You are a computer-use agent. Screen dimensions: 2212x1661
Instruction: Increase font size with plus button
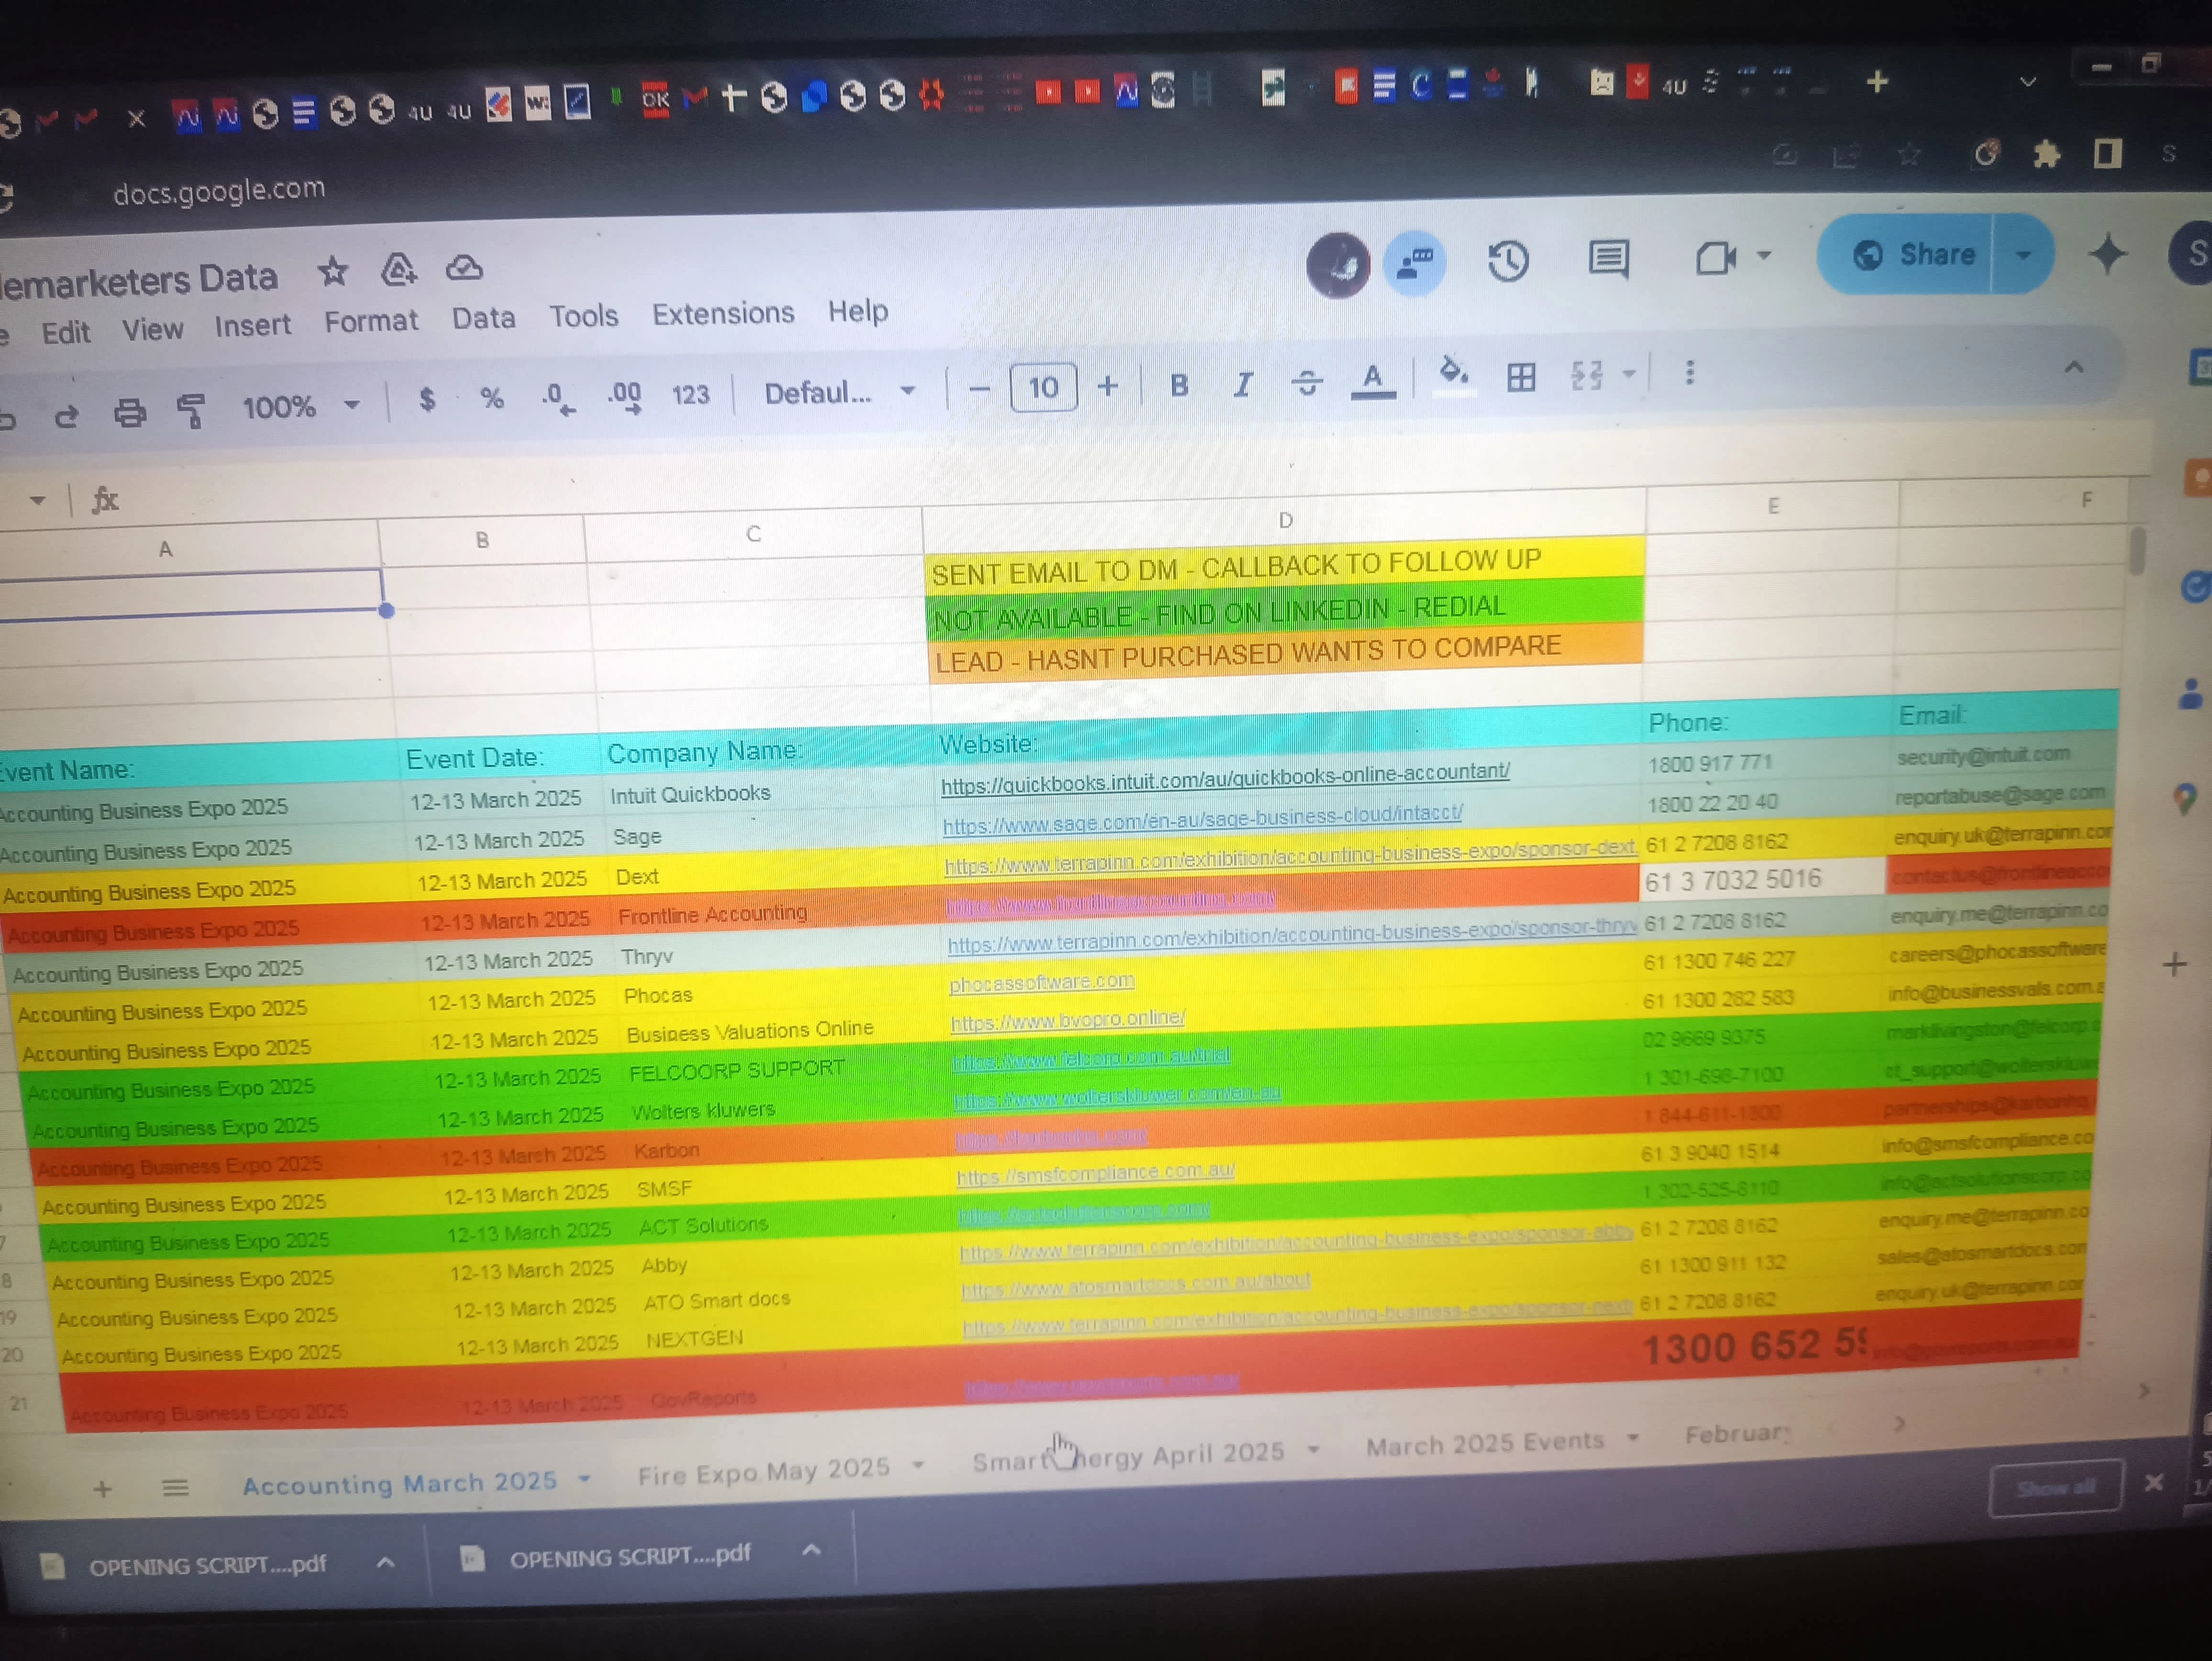click(1107, 386)
